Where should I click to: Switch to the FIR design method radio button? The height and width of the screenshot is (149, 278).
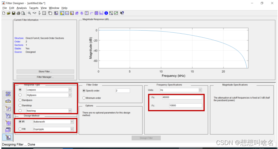(20, 129)
